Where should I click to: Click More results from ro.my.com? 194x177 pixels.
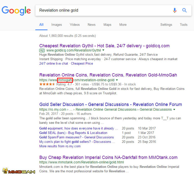(x=60, y=146)
